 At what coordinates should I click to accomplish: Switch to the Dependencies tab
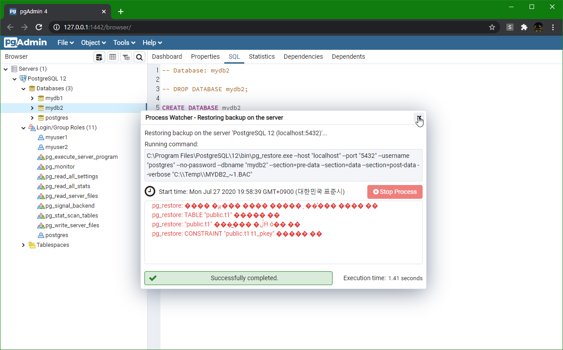[303, 56]
